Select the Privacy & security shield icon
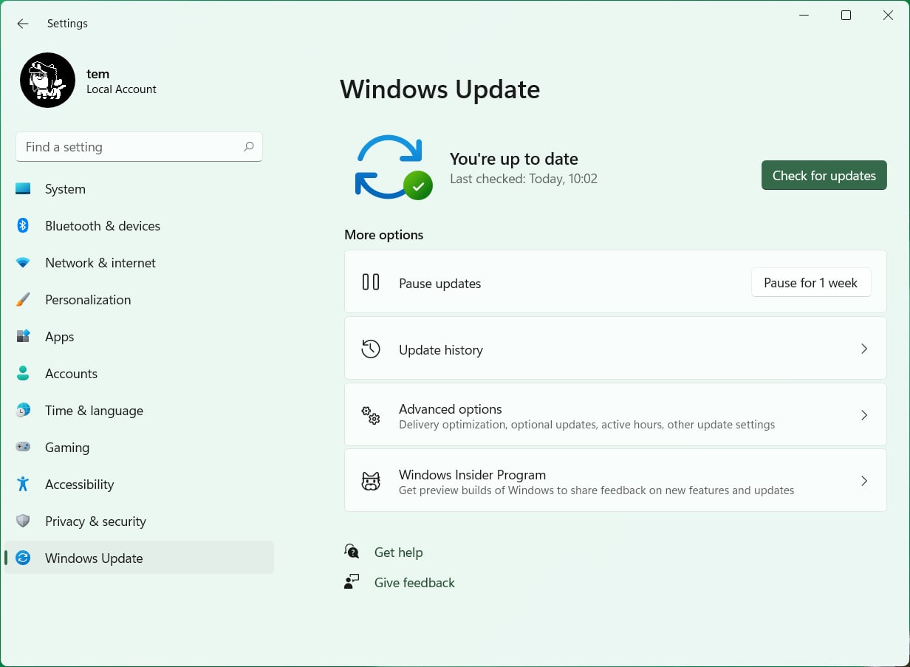 point(23,521)
